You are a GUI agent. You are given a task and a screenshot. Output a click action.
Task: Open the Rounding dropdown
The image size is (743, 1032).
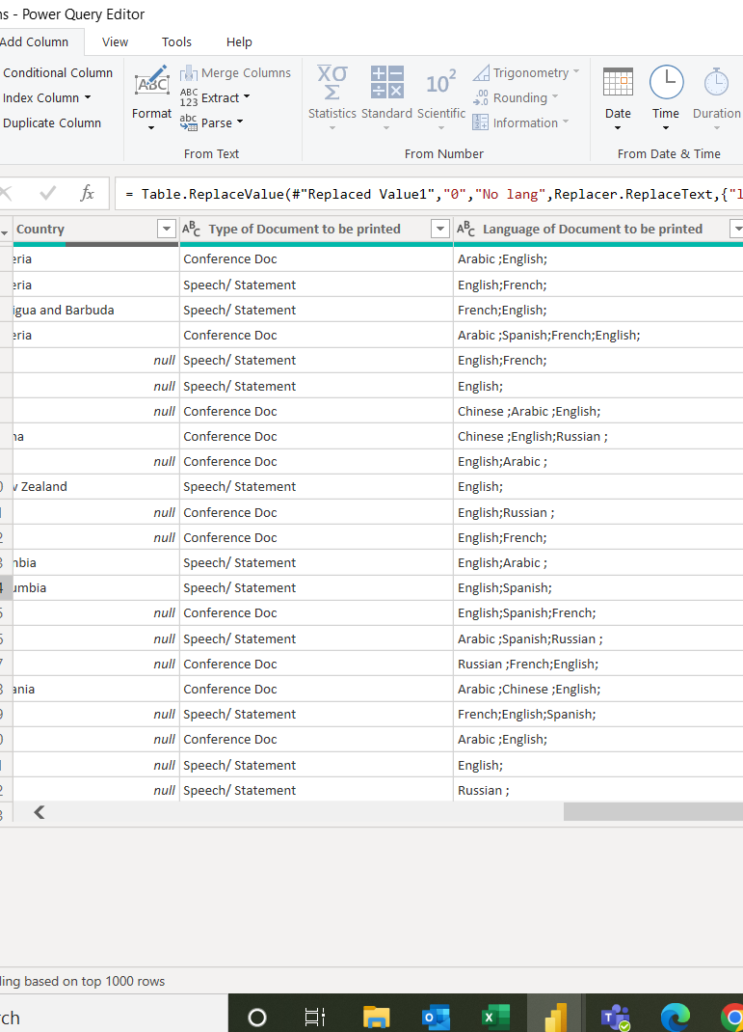(x=516, y=98)
